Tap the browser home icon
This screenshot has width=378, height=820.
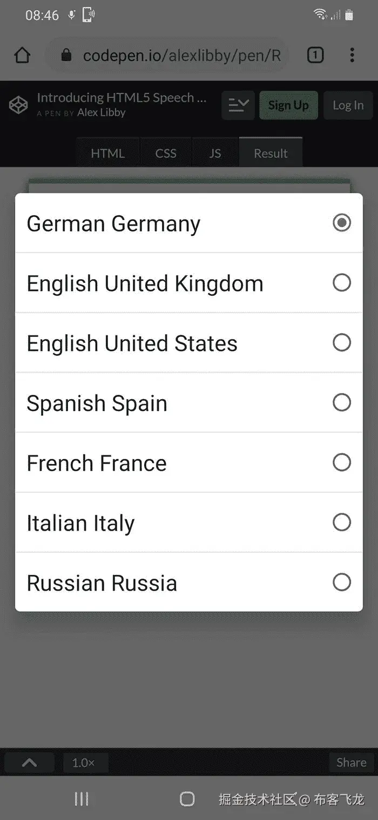pyautogui.click(x=22, y=55)
